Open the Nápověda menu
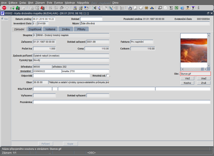214x156 pixels. pyautogui.click(x=83, y=3)
